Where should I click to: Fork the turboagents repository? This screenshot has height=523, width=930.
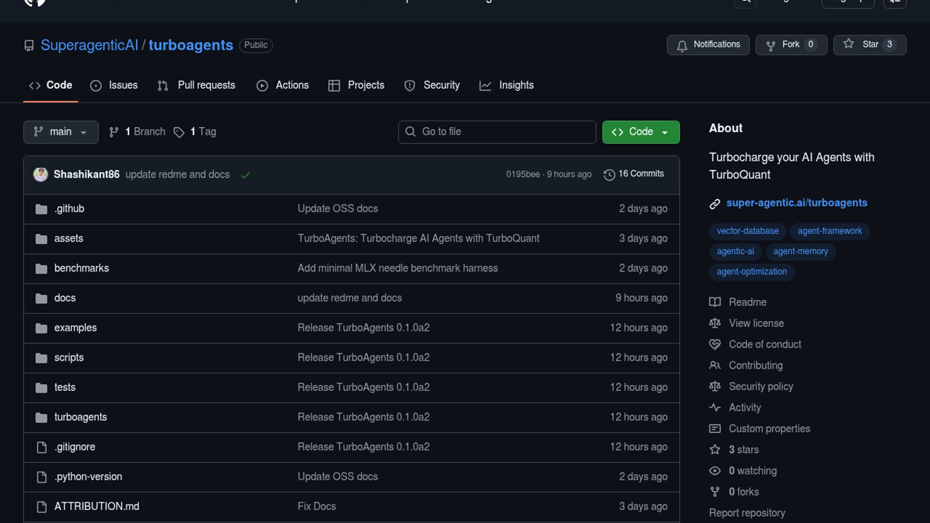pyautogui.click(x=791, y=45)
